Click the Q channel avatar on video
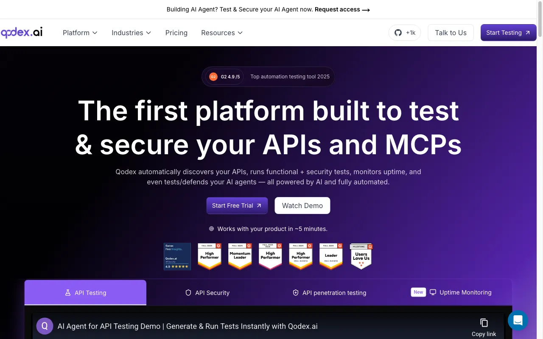The width and height of the screenshot is (543, 339). [45, 326]
